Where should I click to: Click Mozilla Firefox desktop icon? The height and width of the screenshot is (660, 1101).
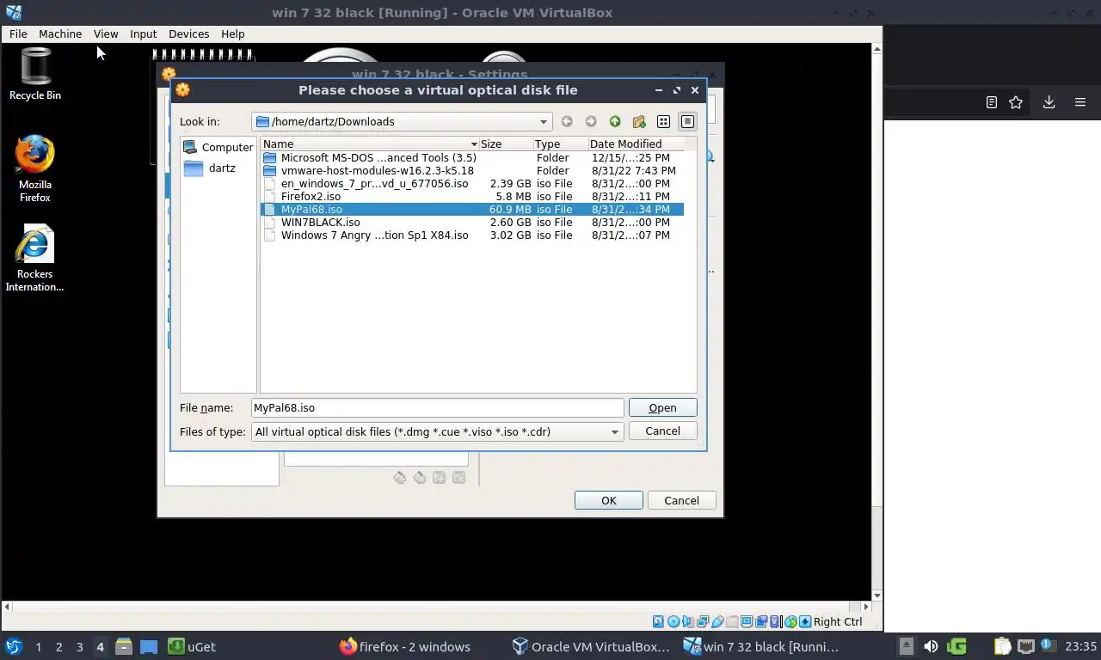tap(35, 169)
